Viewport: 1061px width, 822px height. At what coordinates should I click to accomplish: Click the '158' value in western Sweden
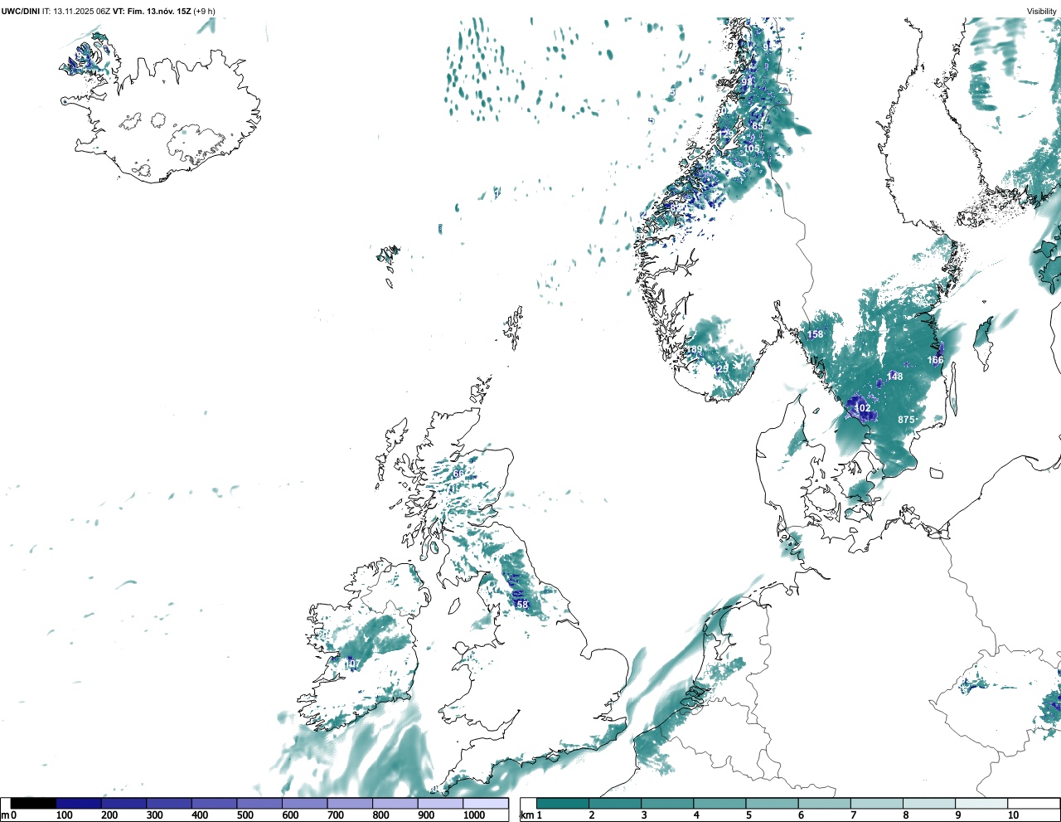(816, 334)
